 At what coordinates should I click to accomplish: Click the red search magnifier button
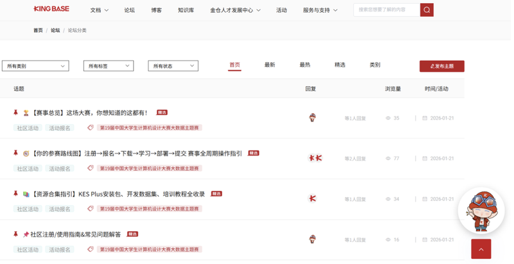pyautogui.click(x=427, y=10)
